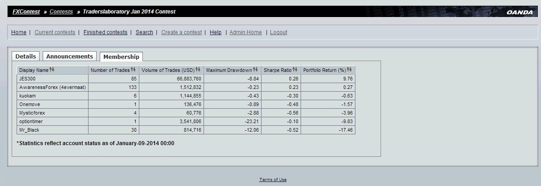Sort by Portfolio Return arrows
Viewport: 541px width, 186px height.
350,70
